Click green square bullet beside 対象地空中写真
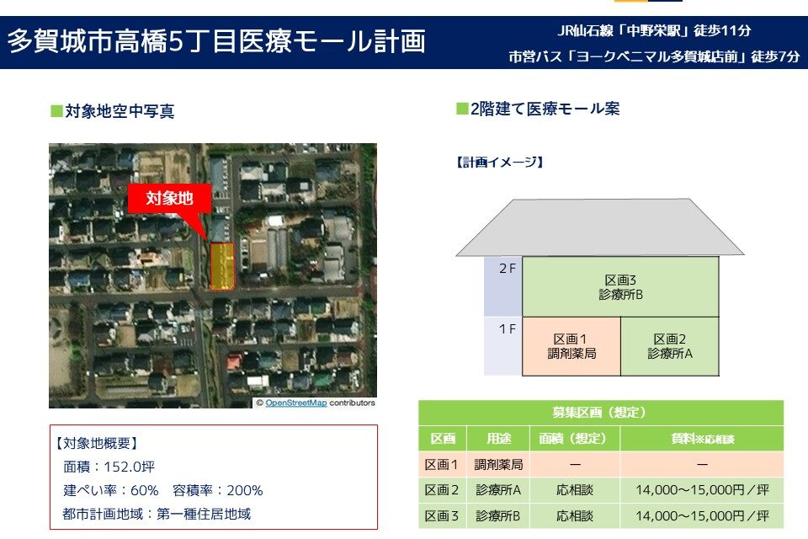The image size is (808, 539). (x=56, y=111)
